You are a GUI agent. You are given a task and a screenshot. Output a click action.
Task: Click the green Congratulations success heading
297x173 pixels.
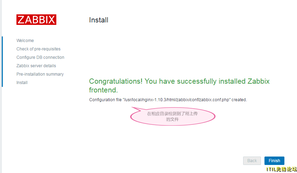pos(179,85)
